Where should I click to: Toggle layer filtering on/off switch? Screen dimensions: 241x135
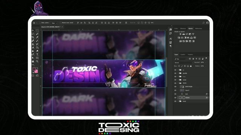point(206,58)
